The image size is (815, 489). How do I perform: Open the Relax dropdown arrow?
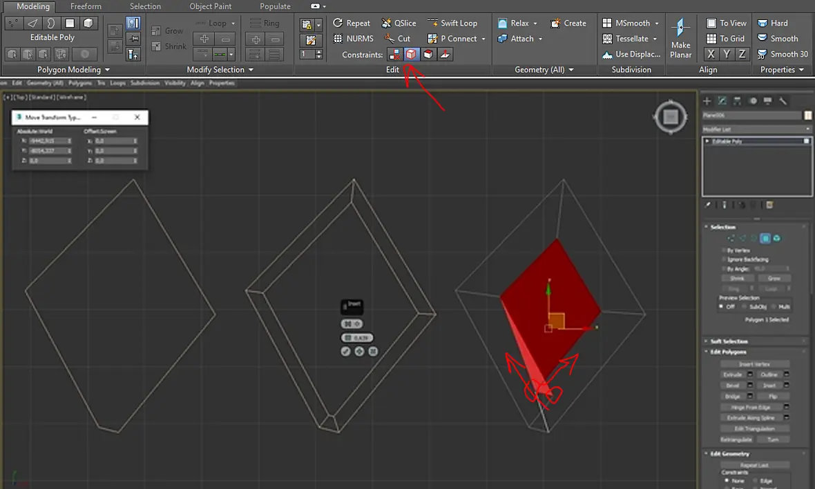pos(535,23)
